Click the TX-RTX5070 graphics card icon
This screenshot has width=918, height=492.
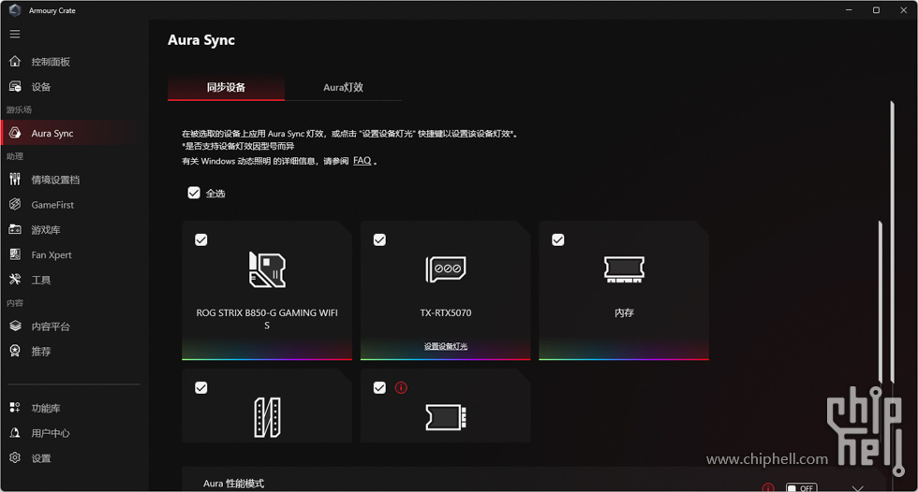pos(446,269)
